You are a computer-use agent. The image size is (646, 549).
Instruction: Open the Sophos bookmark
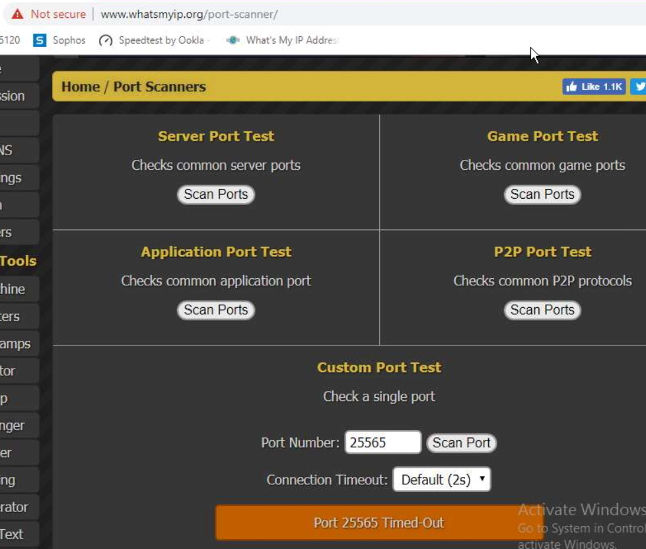[59, 40]
